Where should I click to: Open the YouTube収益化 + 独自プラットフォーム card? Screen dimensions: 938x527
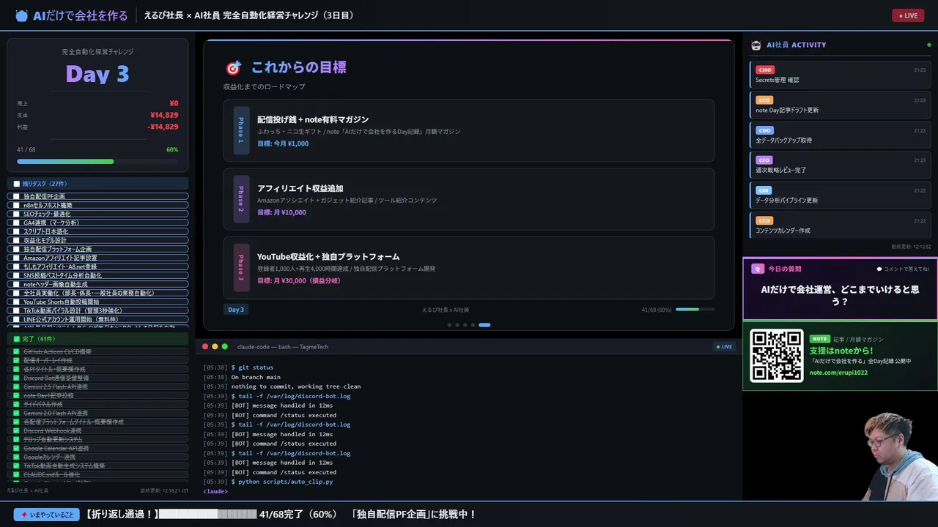click(469, 267)
